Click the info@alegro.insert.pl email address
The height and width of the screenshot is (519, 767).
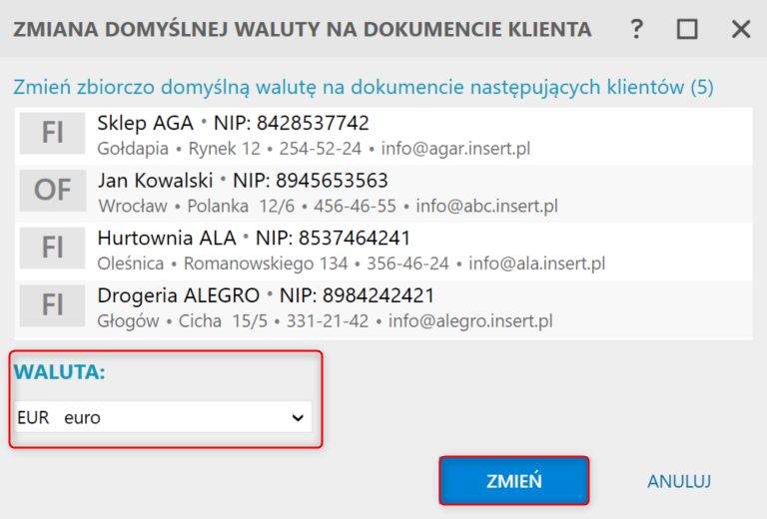[470, 321]
